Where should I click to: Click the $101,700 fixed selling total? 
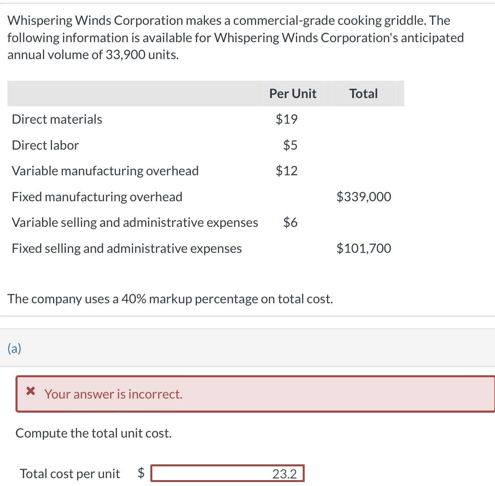pos(364,249)
